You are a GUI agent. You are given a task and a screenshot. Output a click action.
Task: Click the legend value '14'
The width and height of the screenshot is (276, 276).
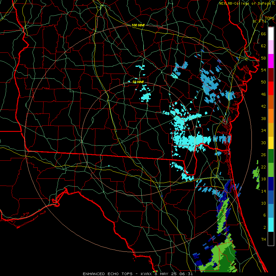click(x=263, y=191)
